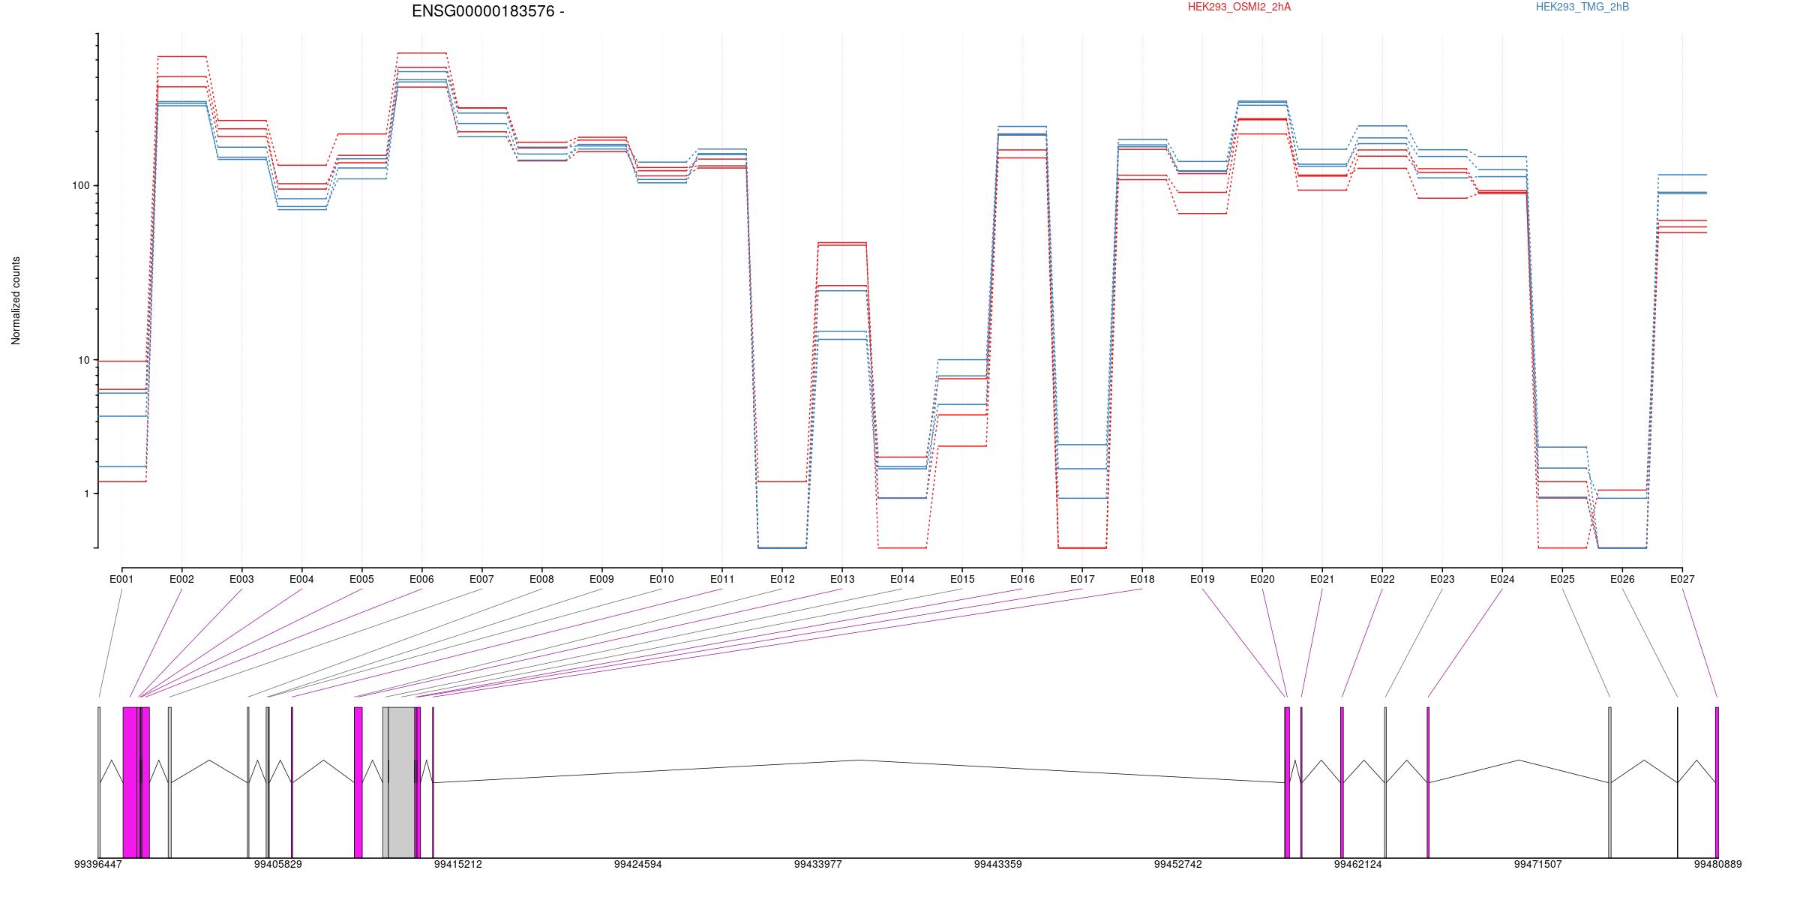The width and height of the screenshot is (1800, 900).
Task: Click genomic coordinate 99405829
Action: (278, 864)
